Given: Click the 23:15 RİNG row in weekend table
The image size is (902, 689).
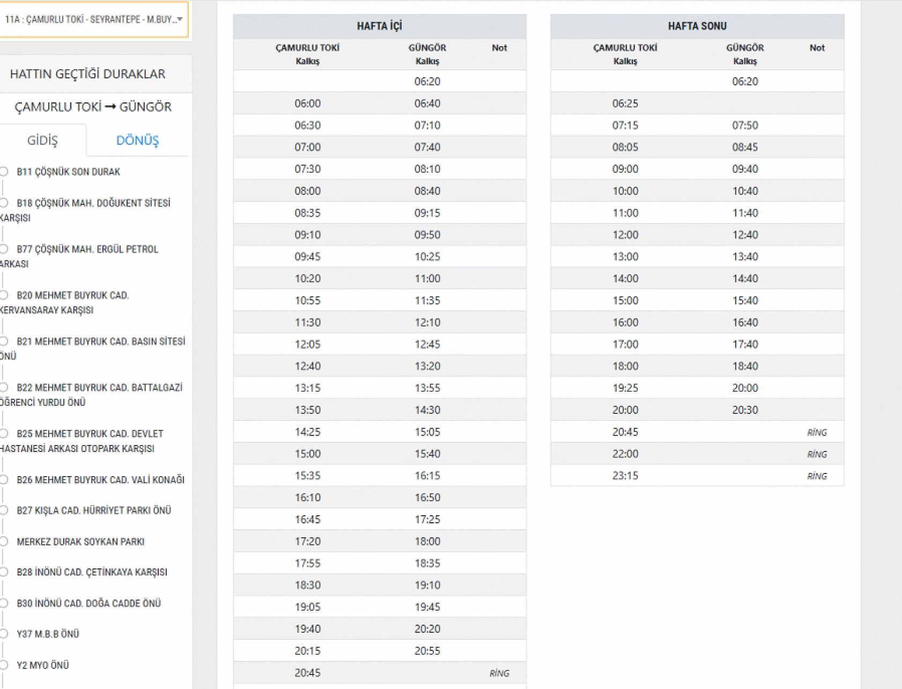Looking at the screenshot, I should (697, 476).
